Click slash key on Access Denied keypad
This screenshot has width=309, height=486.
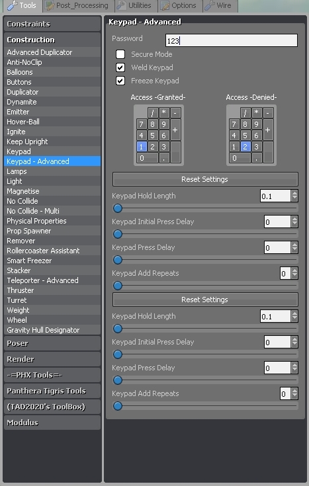pos(245,113)
